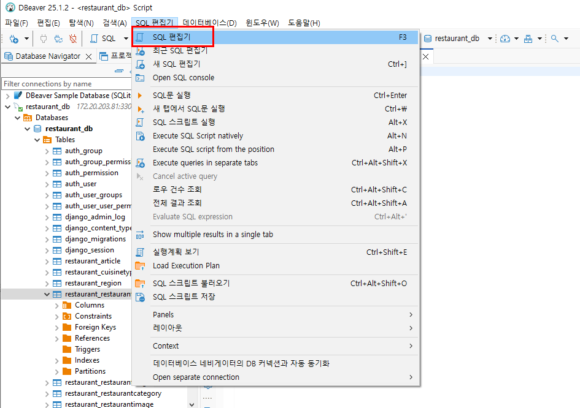Select the auth_permission table
This screenshot has width=580, height=408.
click(91, 173)
